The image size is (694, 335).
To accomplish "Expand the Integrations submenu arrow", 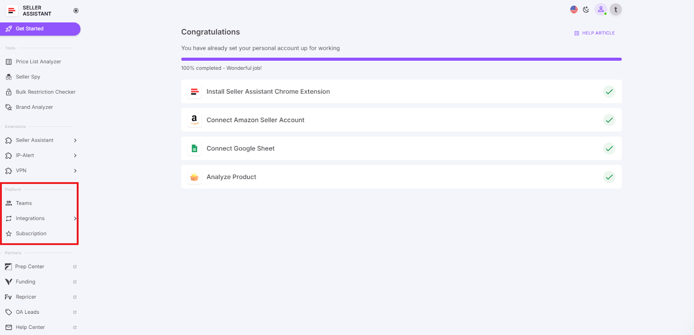I will [x=75, y=218].
